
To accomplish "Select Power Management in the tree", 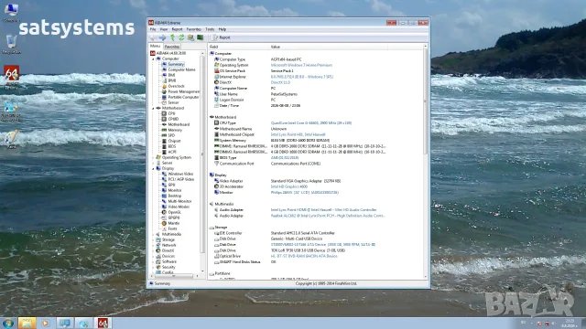I will coord(183,91).
